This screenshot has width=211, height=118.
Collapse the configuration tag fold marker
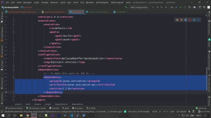click(14, 55)
